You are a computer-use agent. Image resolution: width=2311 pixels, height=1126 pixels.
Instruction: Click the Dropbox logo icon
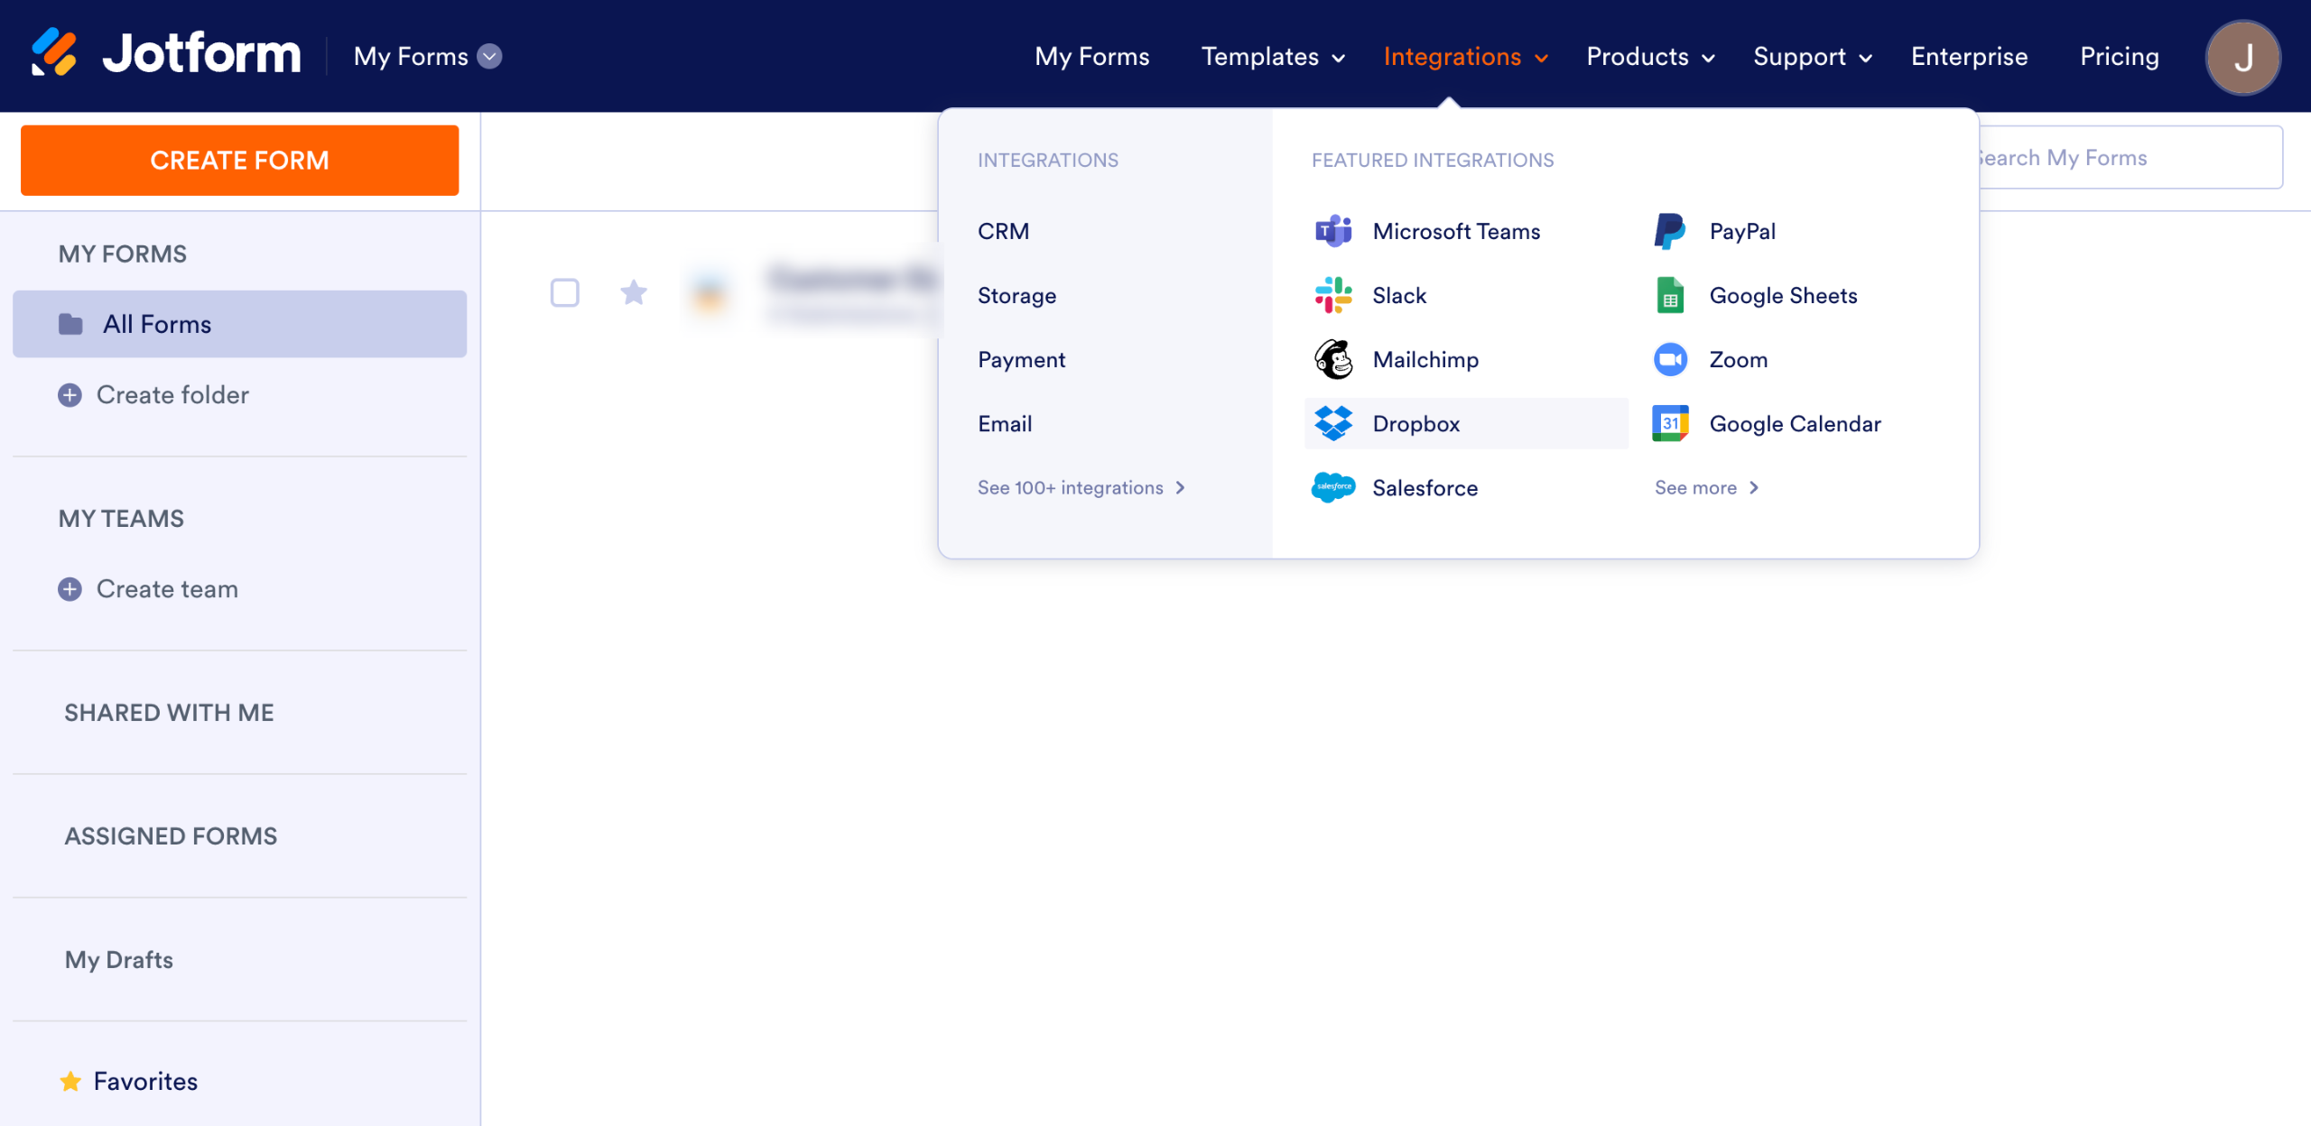1333,423
